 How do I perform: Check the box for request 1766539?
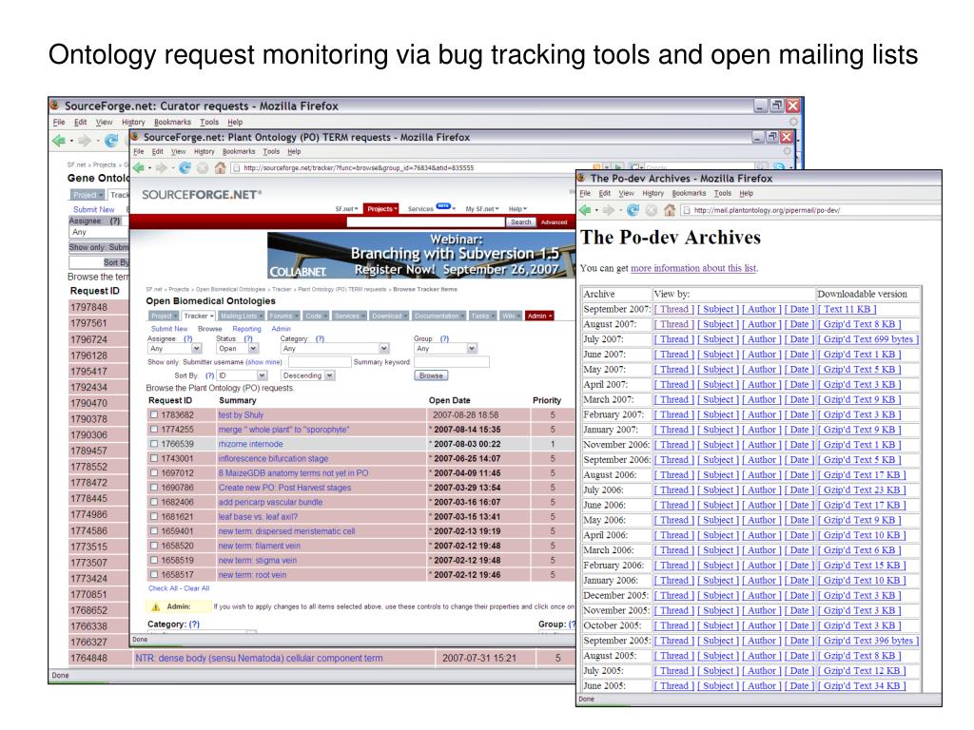pyautogui.click(x=154, y=444)
